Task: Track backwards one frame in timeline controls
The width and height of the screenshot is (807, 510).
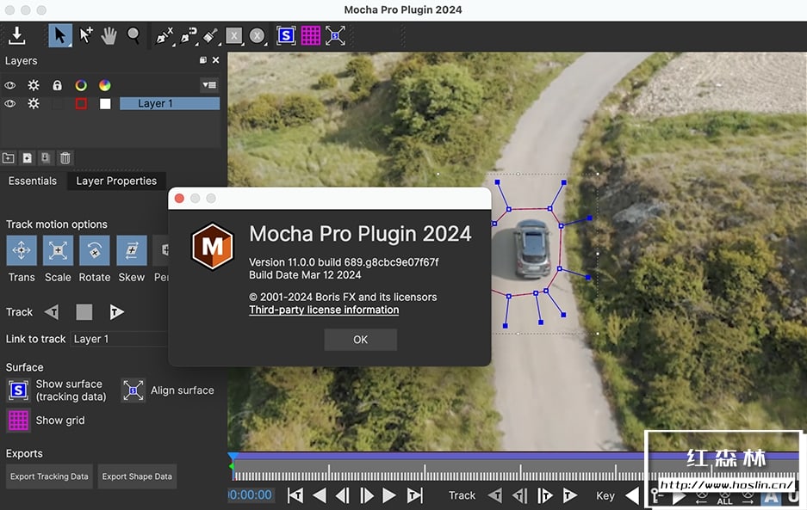Action: click(x=520, y=495)
